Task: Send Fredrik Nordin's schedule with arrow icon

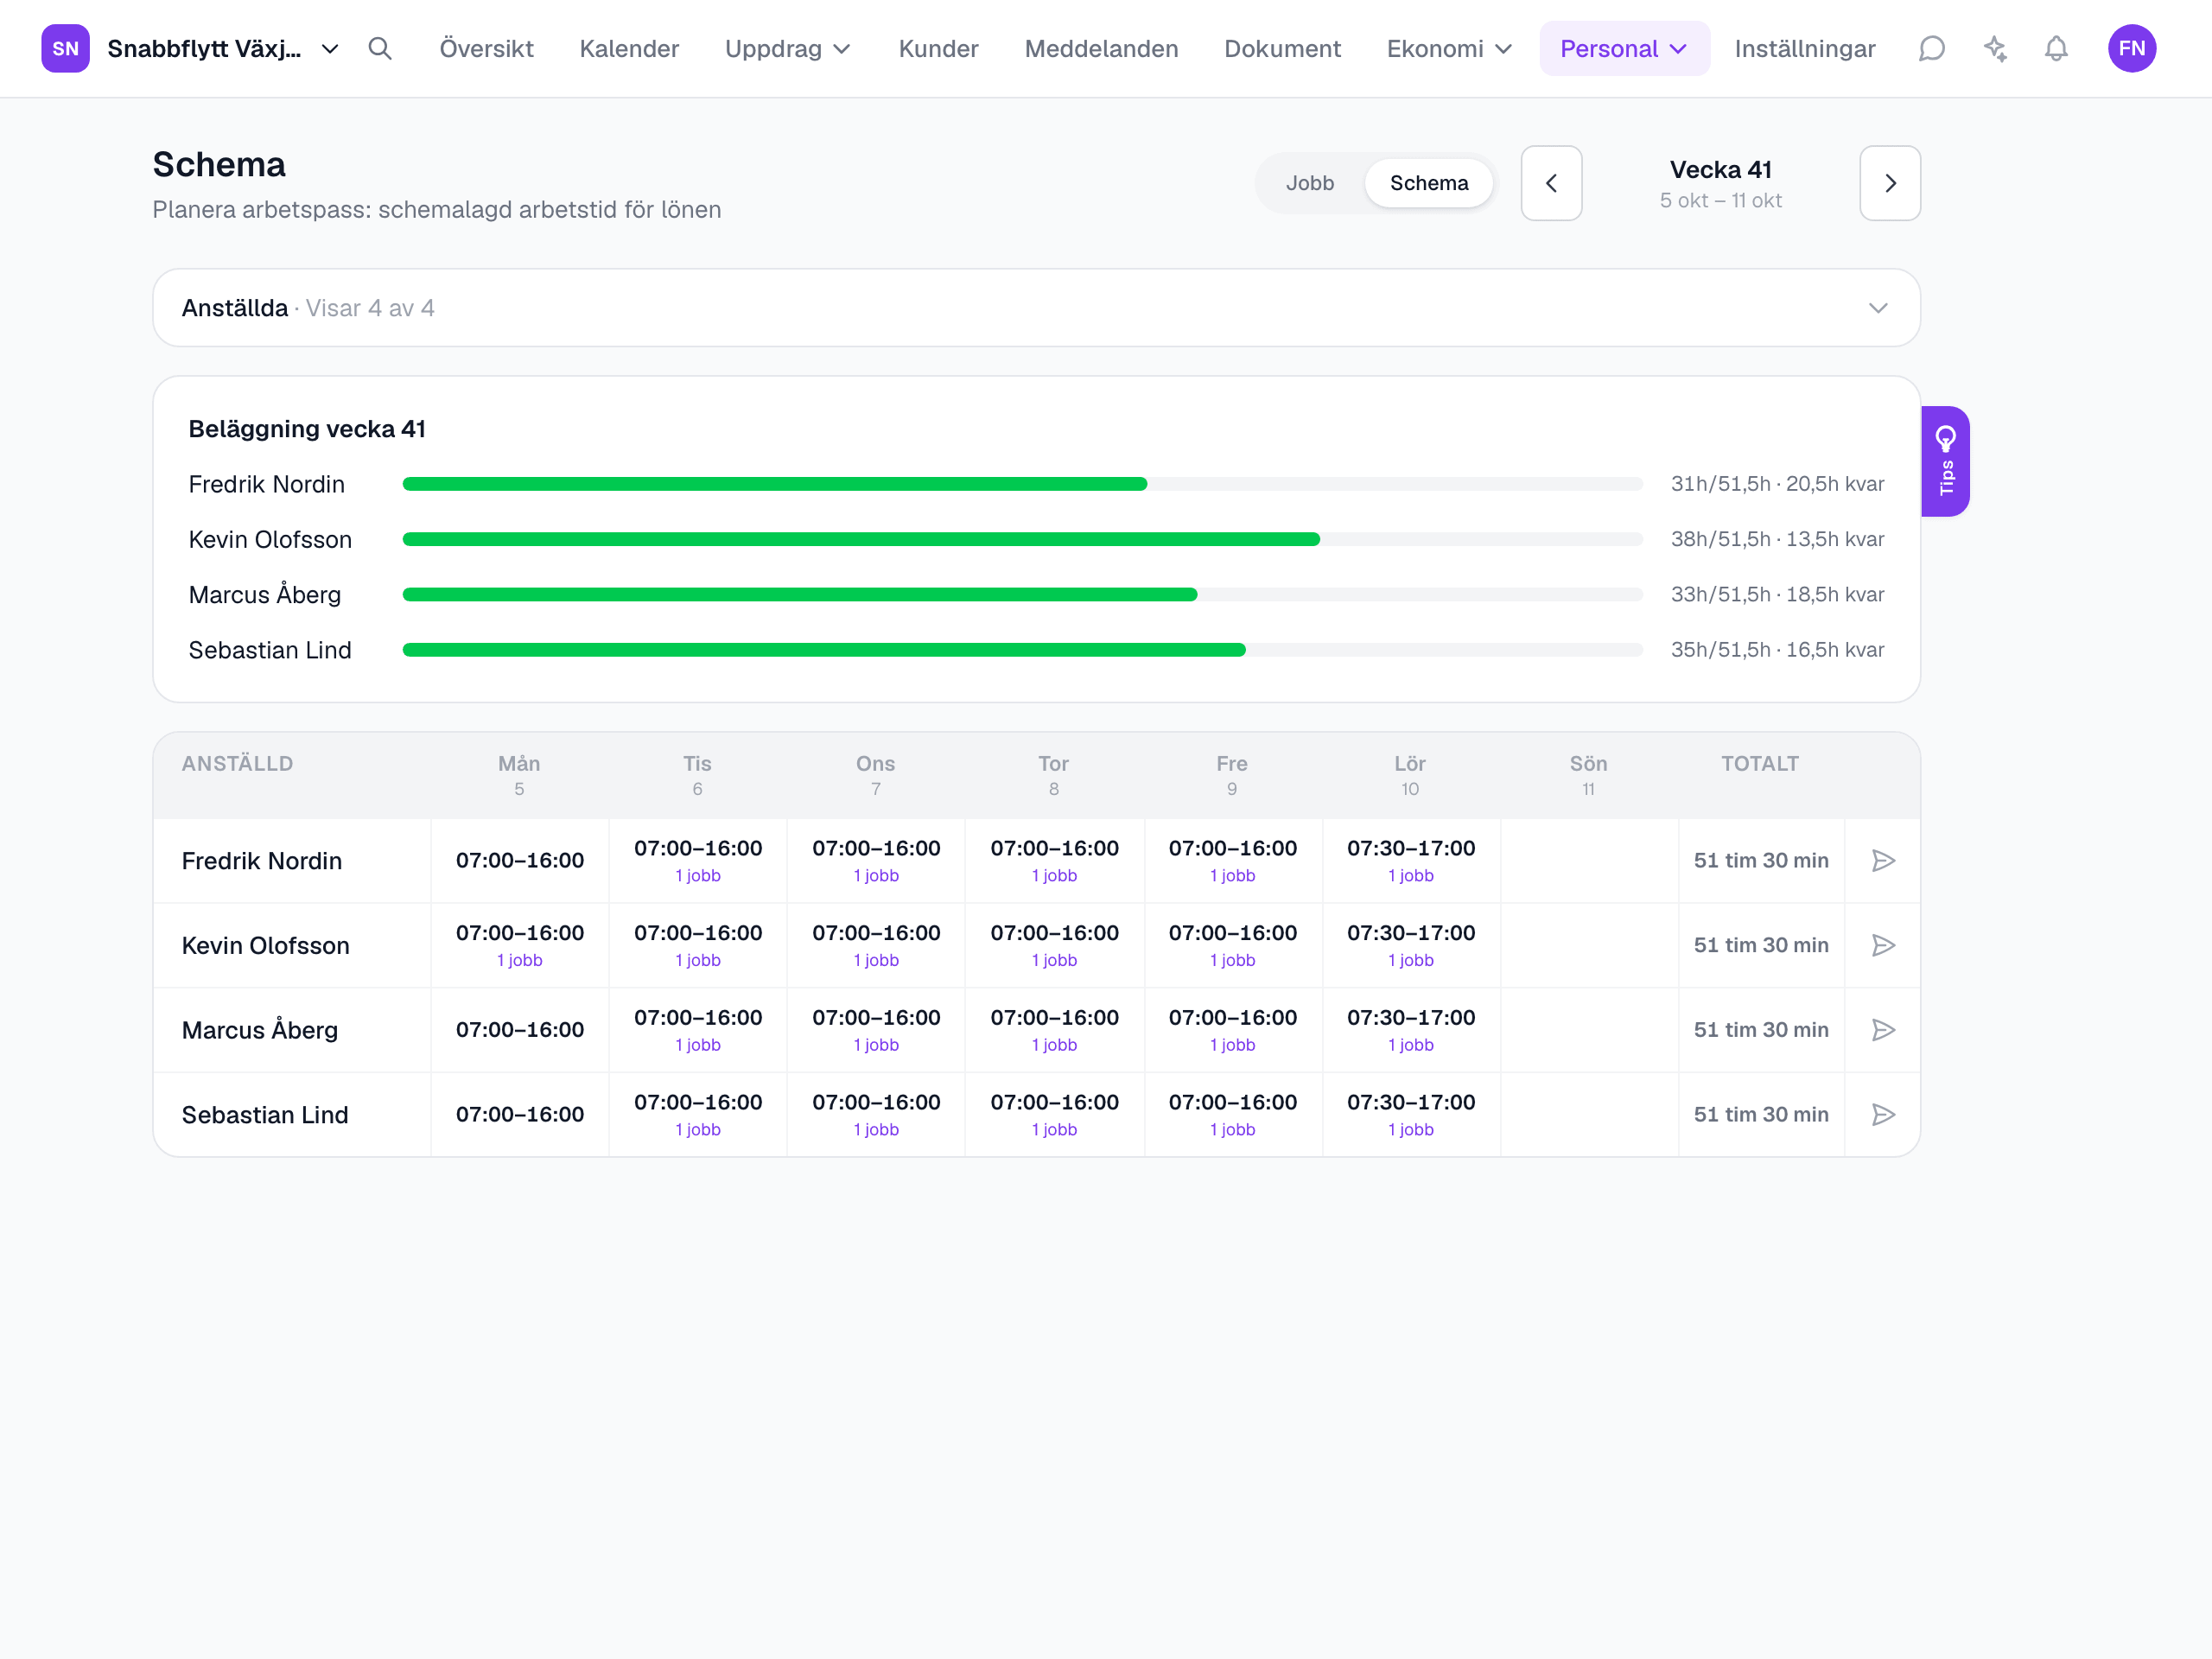Action: (x=1883, y=860)
